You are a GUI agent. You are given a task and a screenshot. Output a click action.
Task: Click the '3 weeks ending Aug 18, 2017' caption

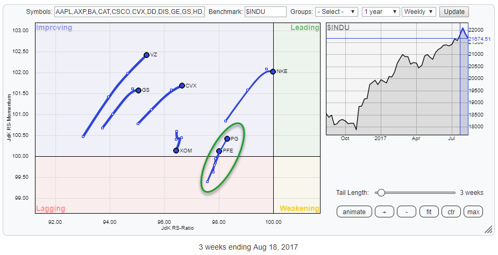[x=248, y=247]
